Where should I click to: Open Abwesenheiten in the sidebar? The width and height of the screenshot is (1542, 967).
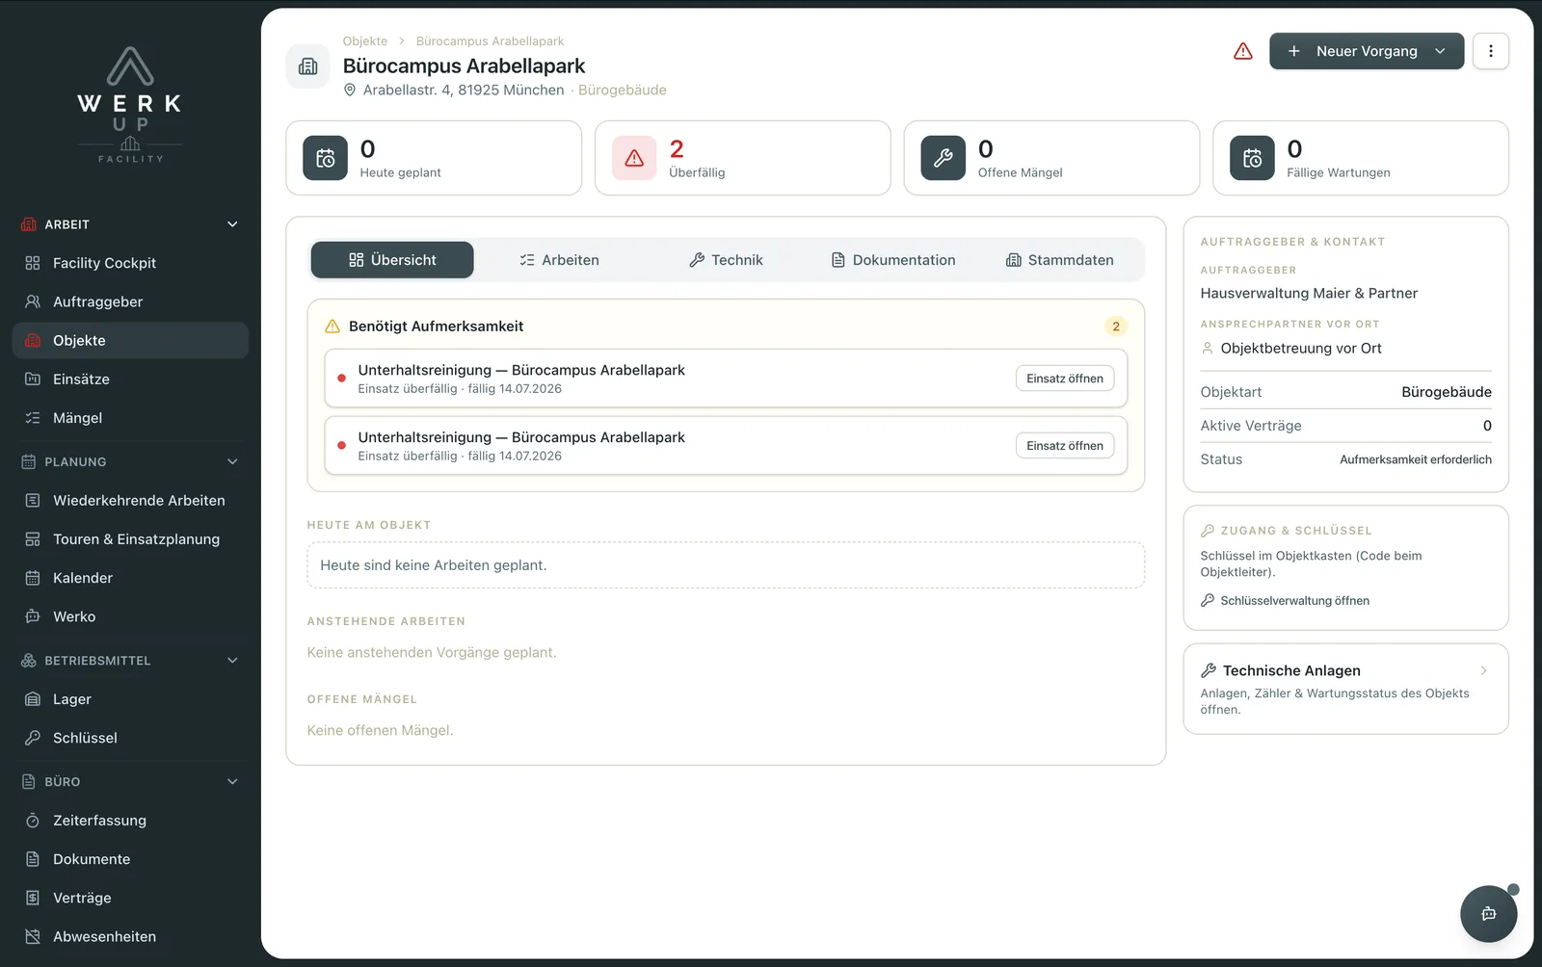(x=130, y=936)
